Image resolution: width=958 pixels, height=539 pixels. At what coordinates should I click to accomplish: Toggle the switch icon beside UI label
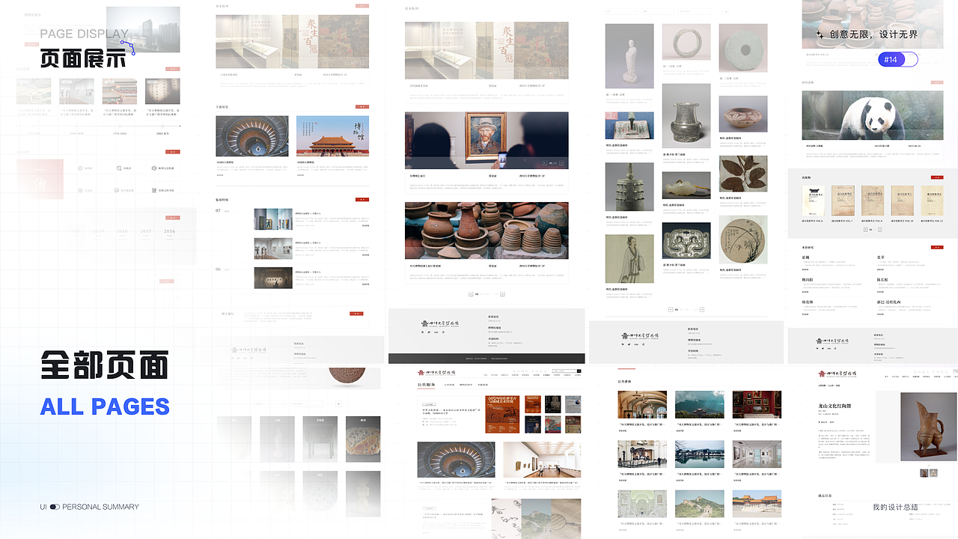[x=55, y=507]
